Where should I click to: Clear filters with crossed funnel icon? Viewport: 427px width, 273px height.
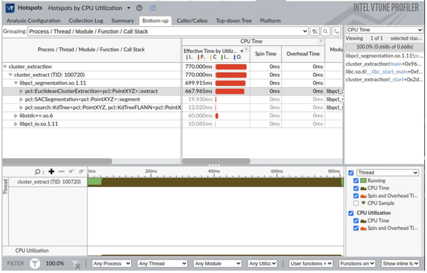pyautogui.click(x=76, y=264)
